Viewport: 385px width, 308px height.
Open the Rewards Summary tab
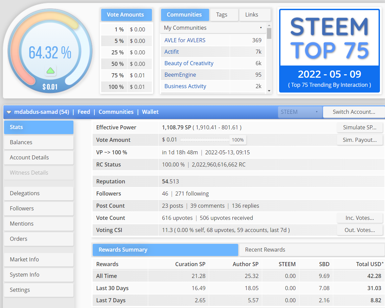point(165,250)
